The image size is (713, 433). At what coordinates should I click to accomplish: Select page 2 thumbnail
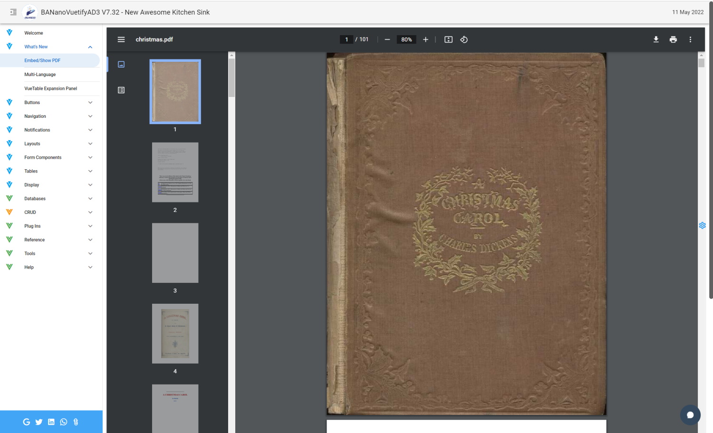175,173
